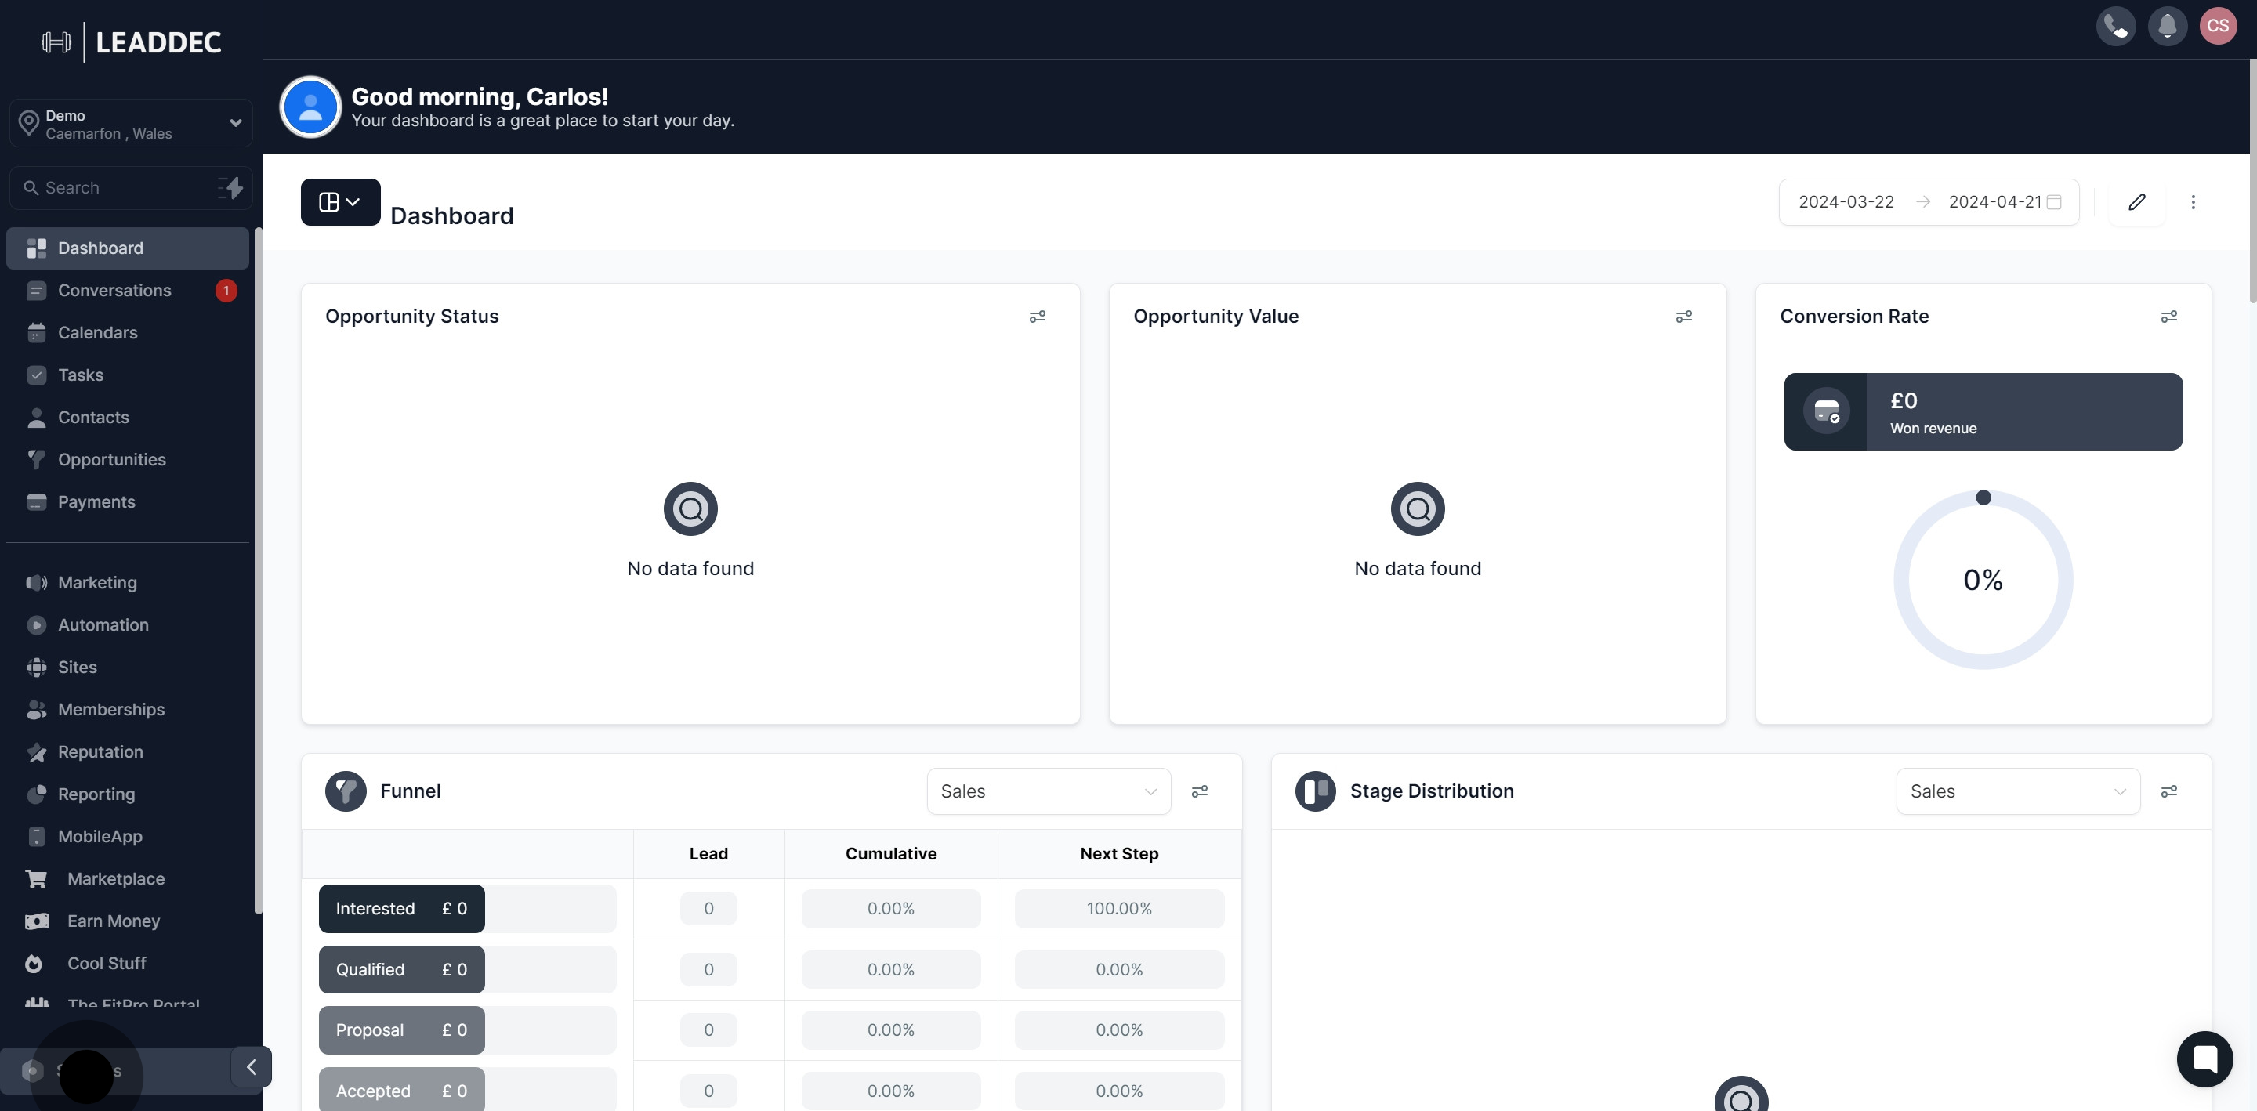This screenshot has width=2257, height=1111.
Task: Click the £0 Won revenue card
Action: (x=1983, y=412)
